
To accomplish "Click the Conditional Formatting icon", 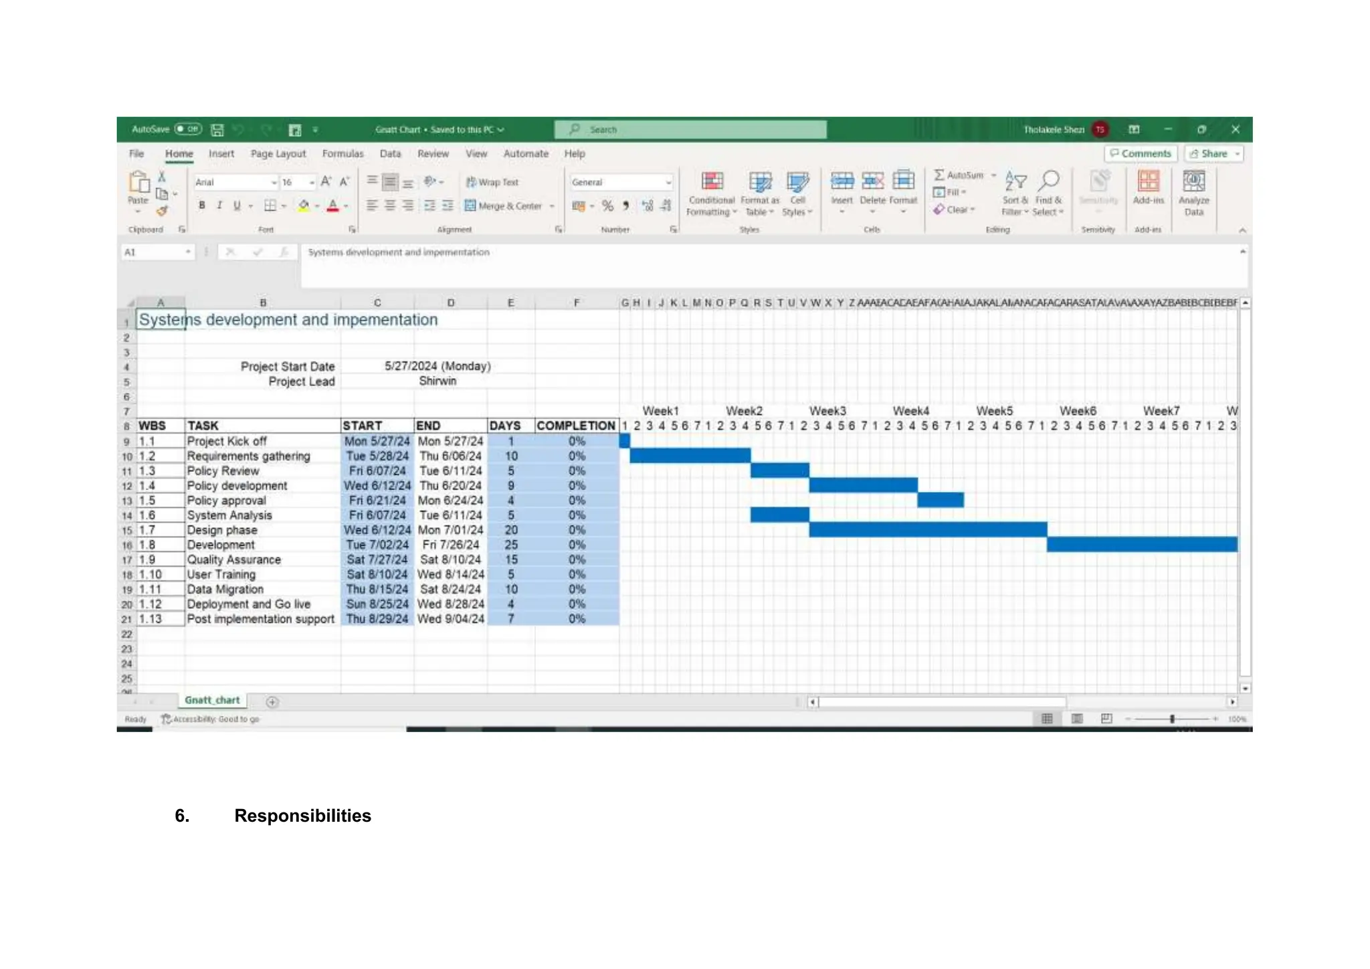I will [711, 182].
